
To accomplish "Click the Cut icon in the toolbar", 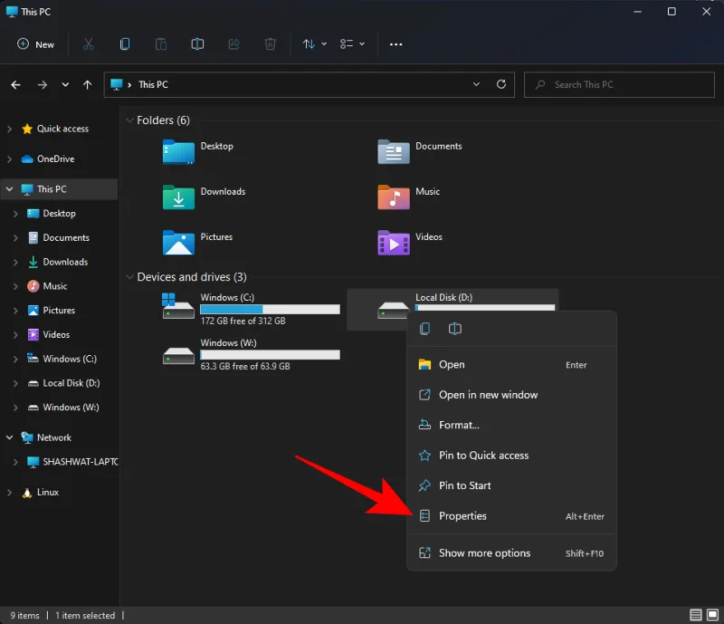I will [88, 43].
